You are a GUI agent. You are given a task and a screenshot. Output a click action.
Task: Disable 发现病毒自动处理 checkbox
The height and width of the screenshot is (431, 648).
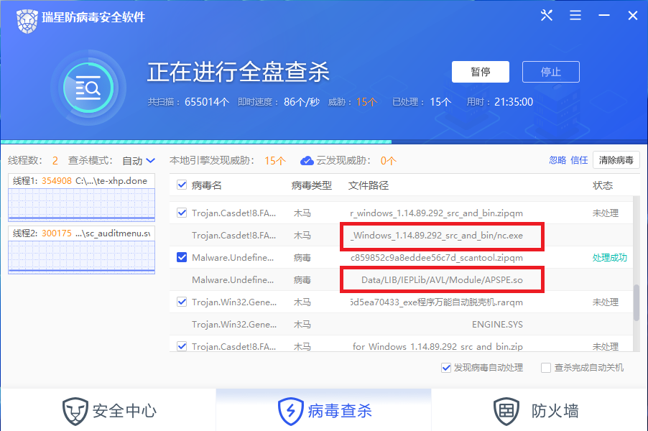coord(446,368)
